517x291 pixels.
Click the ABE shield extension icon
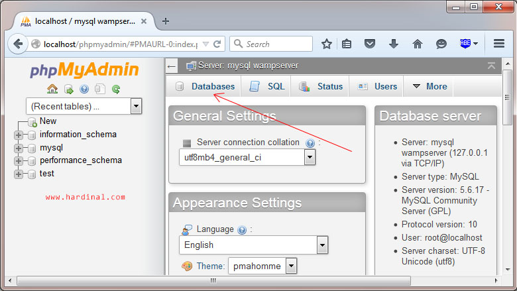click(x=465, y=44)
